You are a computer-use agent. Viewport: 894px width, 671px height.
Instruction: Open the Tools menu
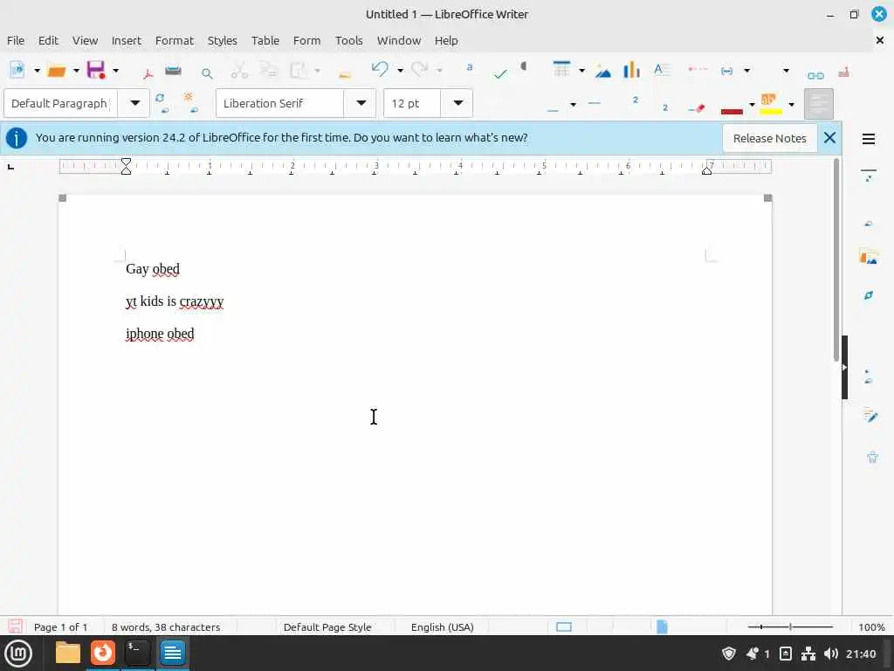pyautogui.click(x=348, y=40)
